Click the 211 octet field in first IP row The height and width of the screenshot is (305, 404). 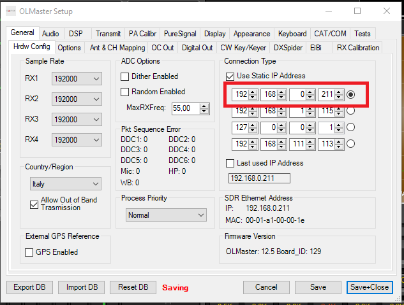326,95
